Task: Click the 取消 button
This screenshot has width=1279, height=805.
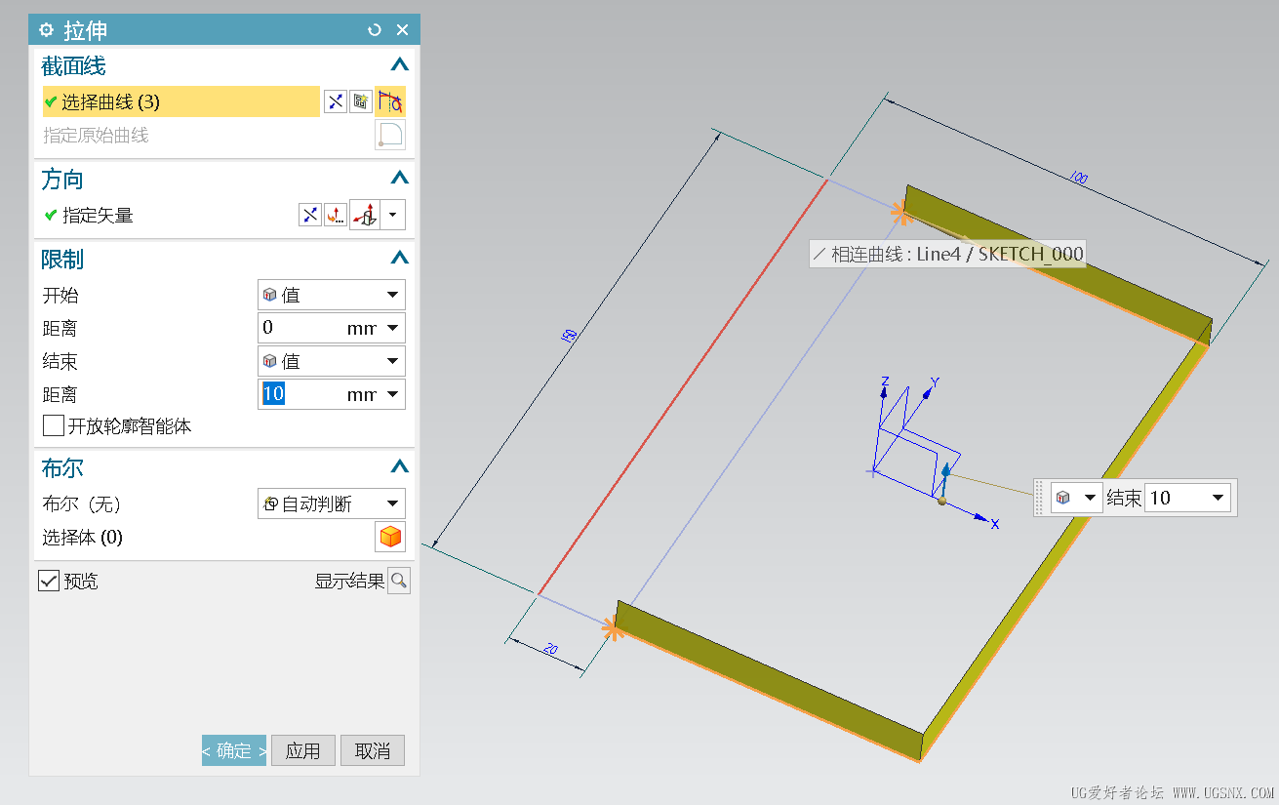Action: (373, 750)
